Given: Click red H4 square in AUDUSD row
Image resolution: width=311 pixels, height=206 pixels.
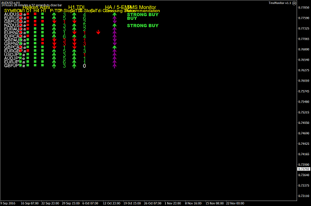Looking at the screenshot, I should pos(35,14).
